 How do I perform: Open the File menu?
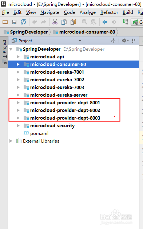tap(5, 12)
